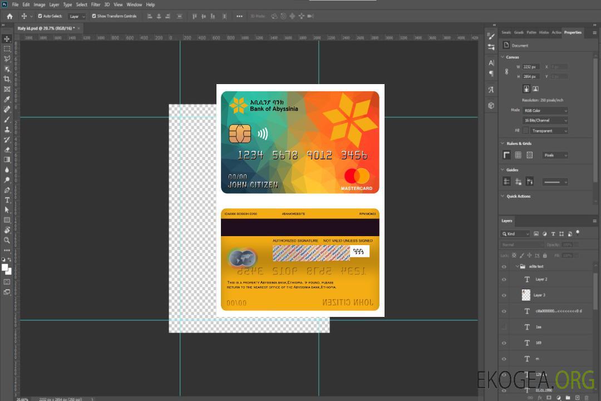Image resolution: width=601 pixels, height=401 pixels.
Task: Filter layers by pixel layers
Action: 536,234
